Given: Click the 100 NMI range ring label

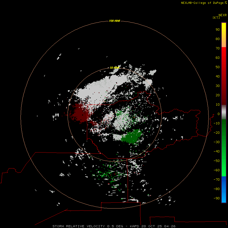Looking at the screenshot, I should pyautogui.click(x=115, y=21).
